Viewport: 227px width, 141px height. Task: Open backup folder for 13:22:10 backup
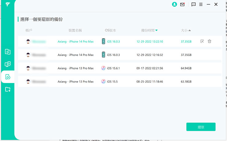coord(202,41)
